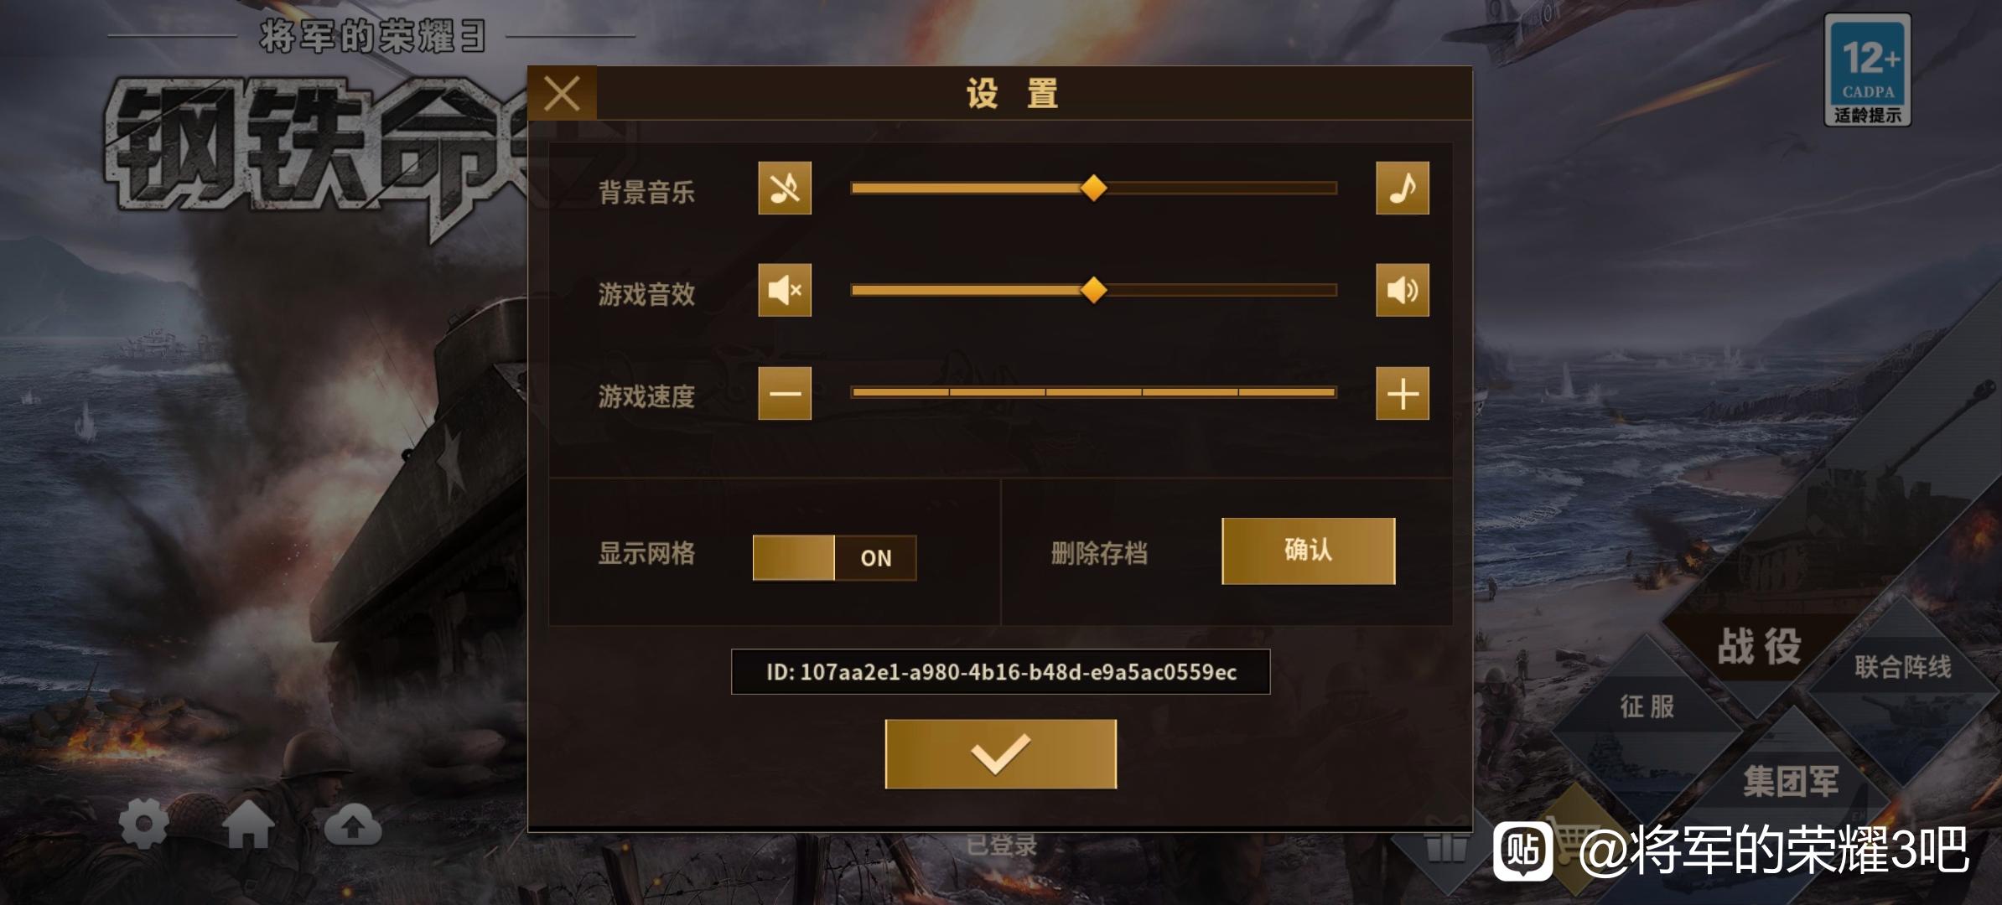Open cloud save upload icon

coord(352,826)
